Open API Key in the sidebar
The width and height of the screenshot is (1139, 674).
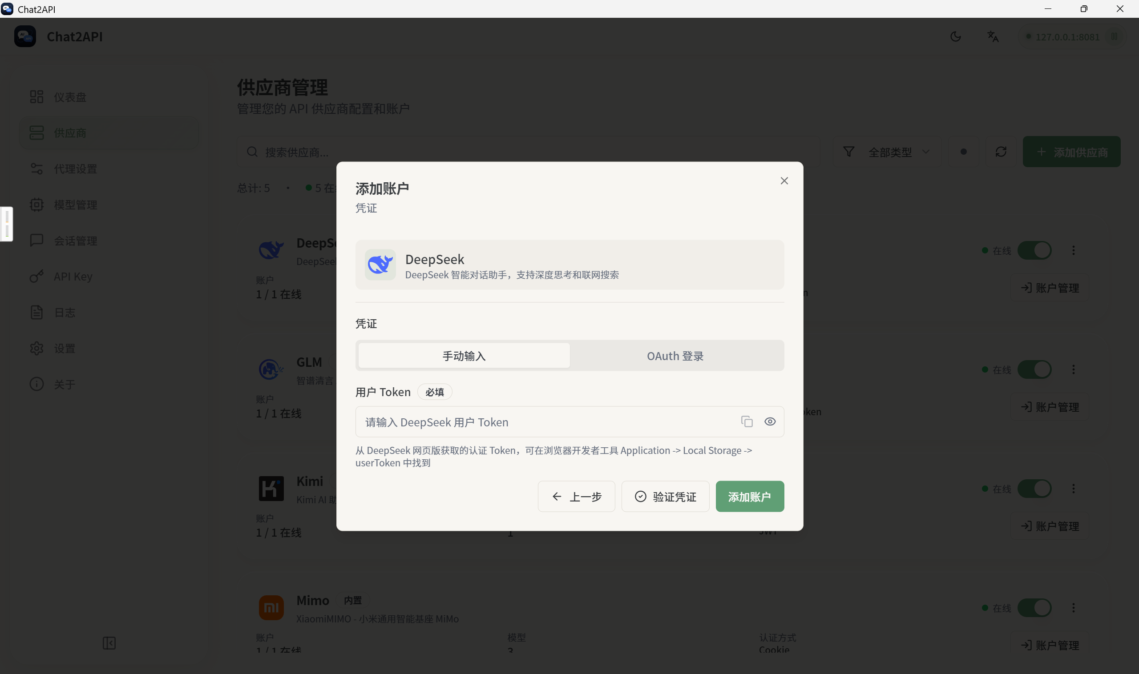tap(109, 276)
